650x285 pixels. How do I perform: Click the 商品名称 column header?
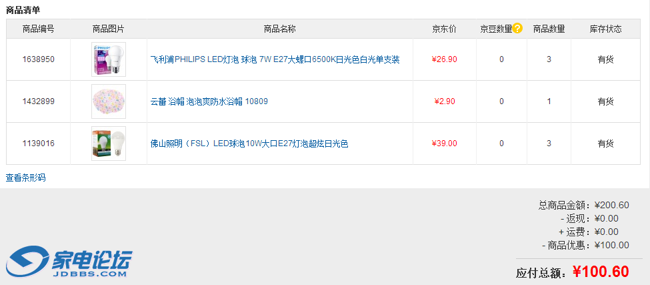coord(280,29)
